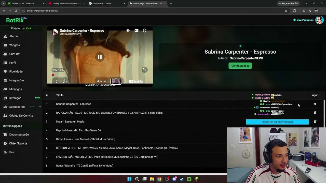
Task: Open Discord from the taskbar
Action: (x=174, y=179)
